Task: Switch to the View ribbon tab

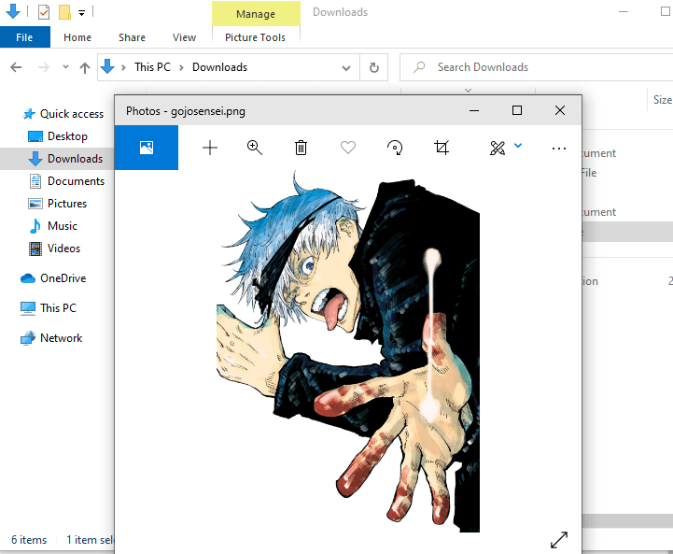Action: (x=184, y=37)
